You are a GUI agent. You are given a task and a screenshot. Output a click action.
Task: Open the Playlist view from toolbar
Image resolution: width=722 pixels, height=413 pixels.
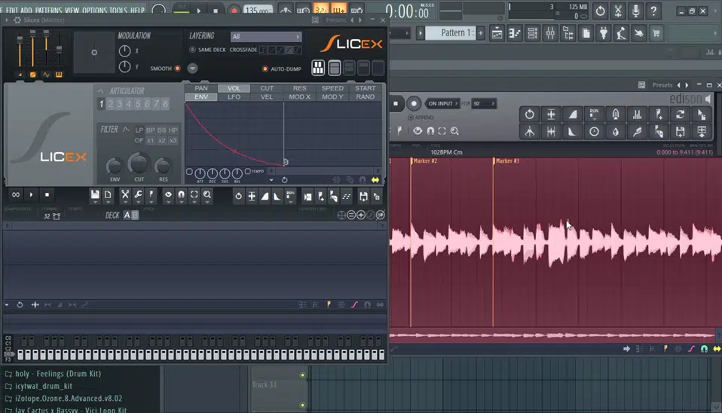point(497,33)
